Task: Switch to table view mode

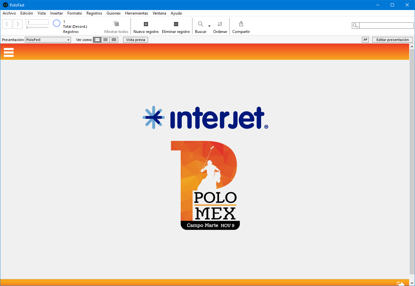Action: [x=114, y=40]
